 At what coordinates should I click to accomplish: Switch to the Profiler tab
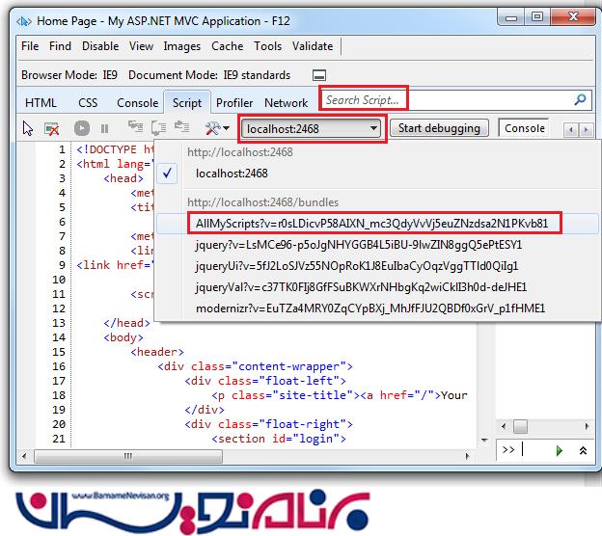pos(234,103)
